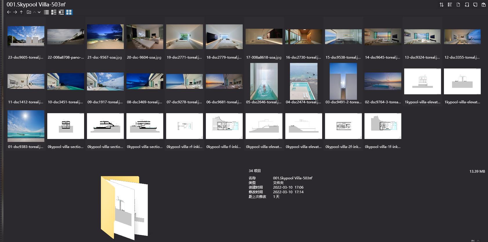Viewport: 488px width, 242px height.
Task: Select the 05-dsc2646 swimmer pool thumbnail
Action: point(264,82)
